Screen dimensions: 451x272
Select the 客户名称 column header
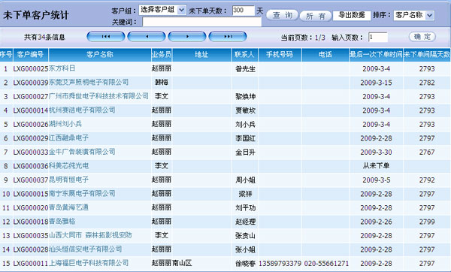coord(100,55)
